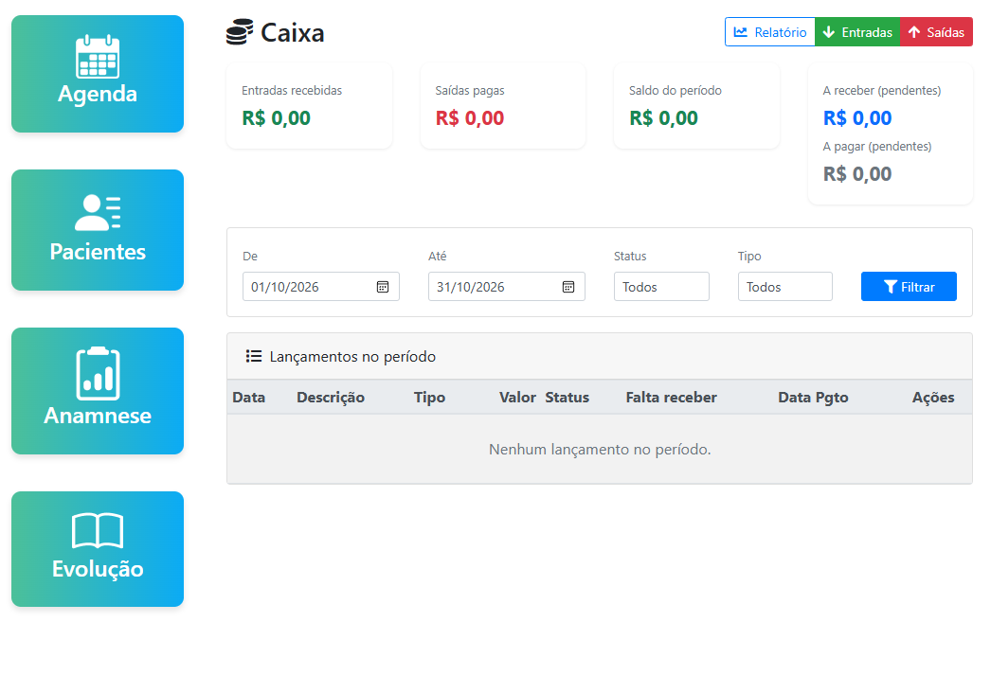Click the Ações column header
The image size is (991, 693).
coord(933,398)
